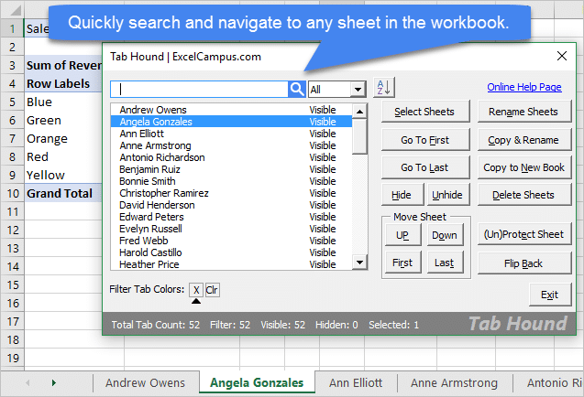This screenshot has height=397, width=584.
Task: Toggle the X tab color filter
Action: point(195,290)
